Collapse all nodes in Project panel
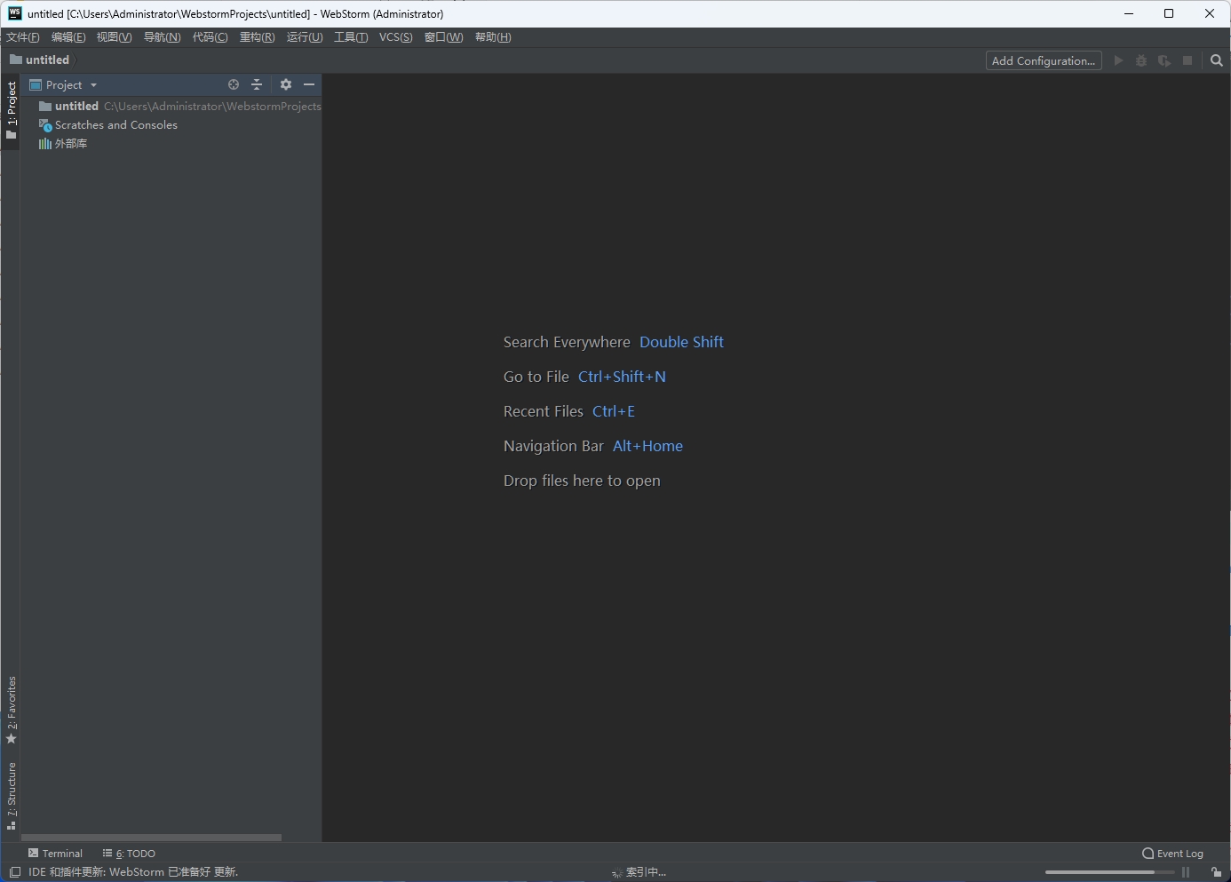This screenshot has height=882, width=1231. coord(257,84)
